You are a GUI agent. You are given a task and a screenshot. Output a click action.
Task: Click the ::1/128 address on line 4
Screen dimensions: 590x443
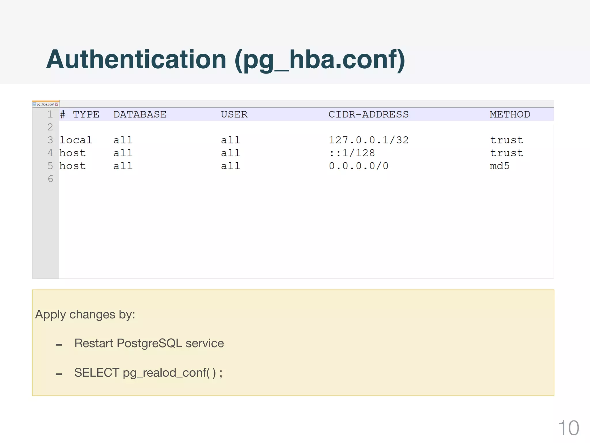tap(351, 153)
